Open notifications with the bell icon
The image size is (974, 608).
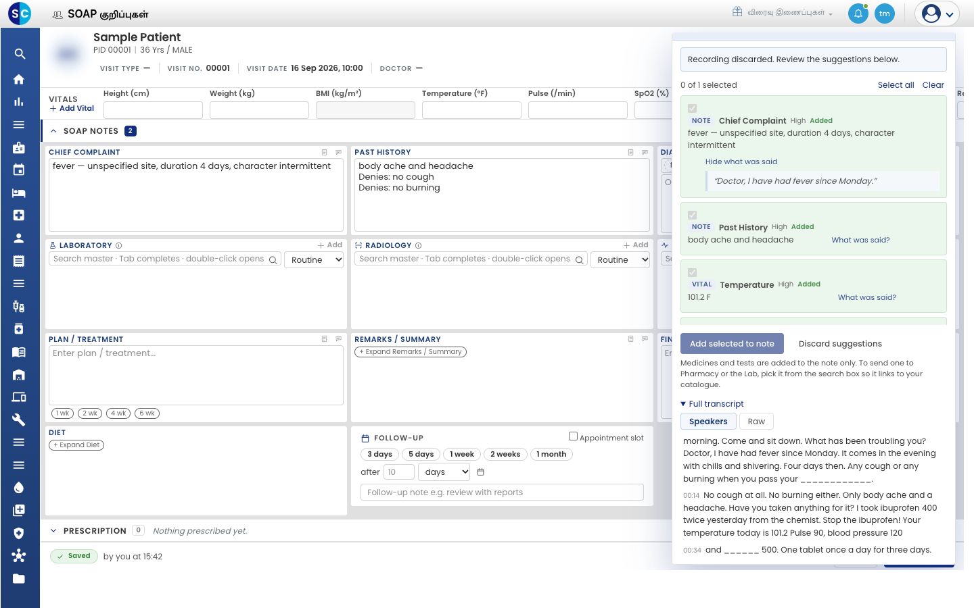858,14
